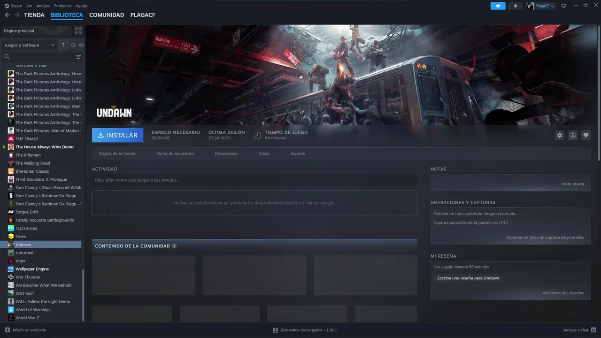The height and width of the screenshot is (338, 601).
Task: Open the notifications bell
Action: tap(516, 6)
